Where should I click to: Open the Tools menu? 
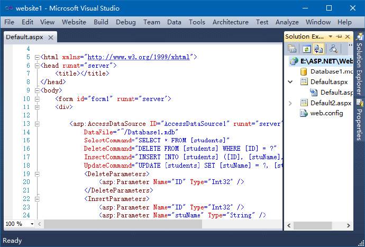[x=197, y=22]
